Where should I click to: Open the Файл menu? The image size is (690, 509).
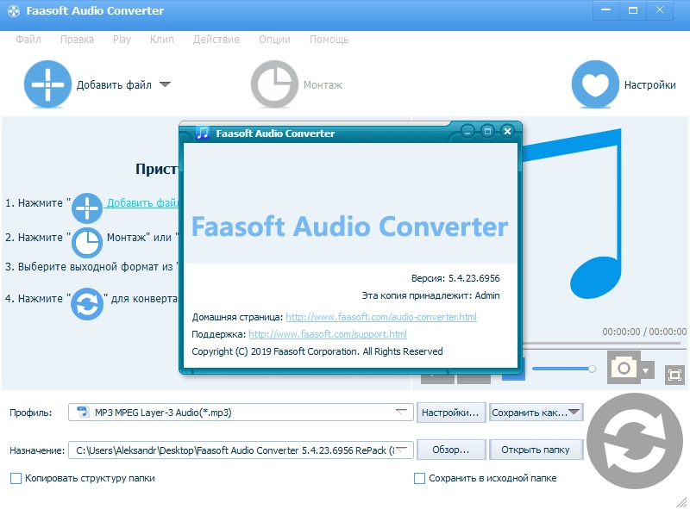pyautogui.click(x=28, y=40)
